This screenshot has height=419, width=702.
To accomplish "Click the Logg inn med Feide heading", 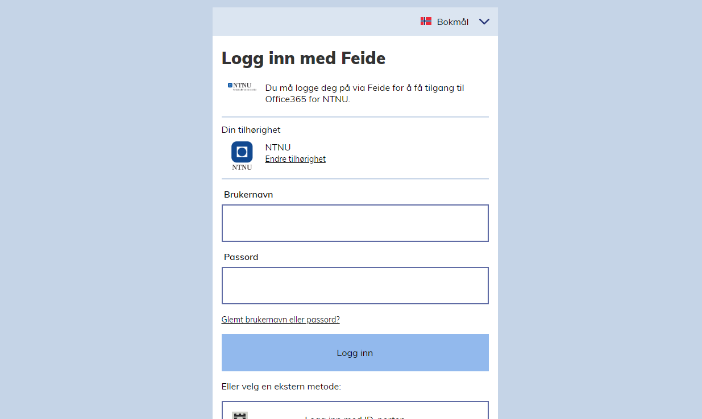I will (x=304, y=58).
